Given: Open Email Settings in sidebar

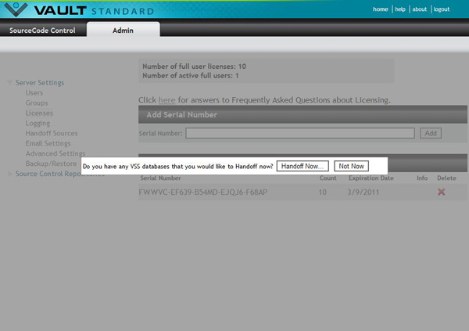Looking at the screenshot, I should point(48,144).
